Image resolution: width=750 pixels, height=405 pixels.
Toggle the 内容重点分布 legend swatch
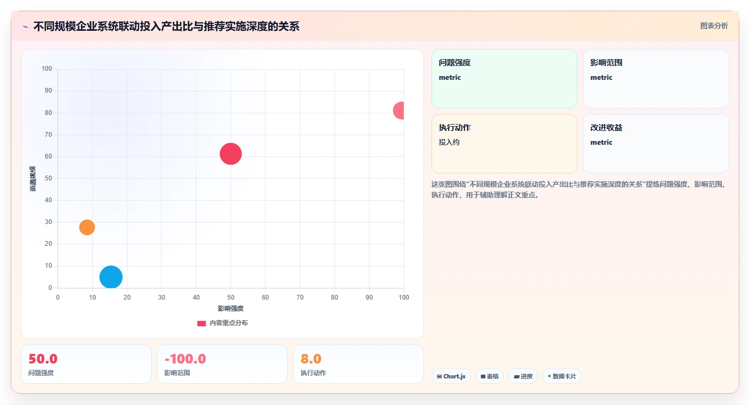(201, 324)
